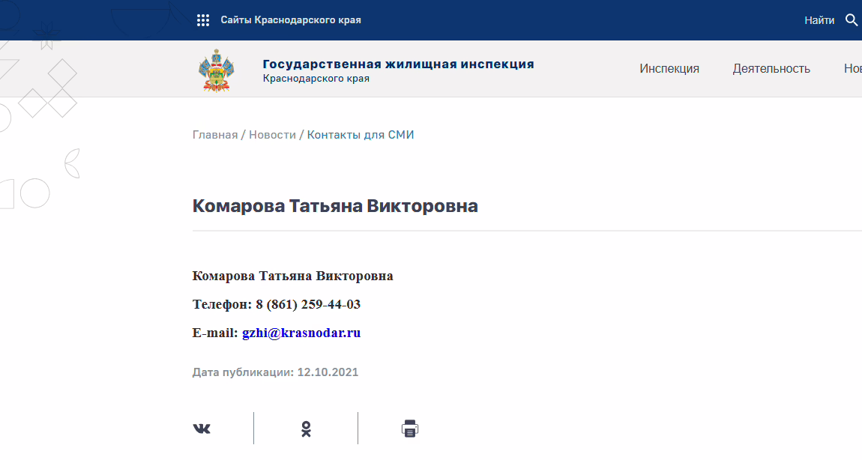This screenshot has width=862, height=460.
Task: Open the Инспекция menu
Action: 669,69
